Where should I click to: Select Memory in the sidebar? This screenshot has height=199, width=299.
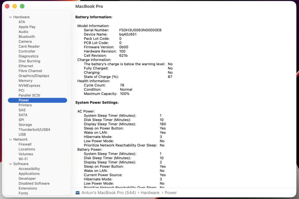tap(25, 81)
